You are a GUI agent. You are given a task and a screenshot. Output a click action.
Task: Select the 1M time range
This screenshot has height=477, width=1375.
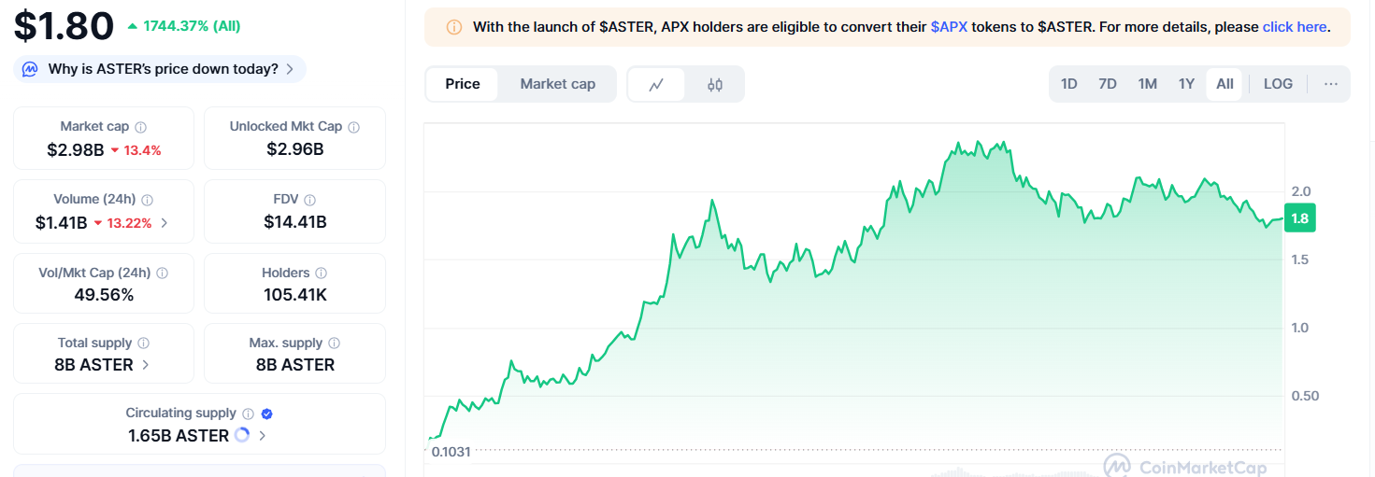pyautogui.click(x=1148, y=84)
